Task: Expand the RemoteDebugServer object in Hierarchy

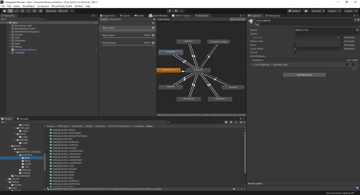Action: [x=9, y=49]
